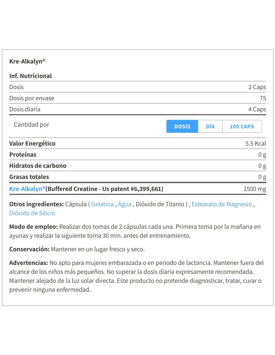Click the 5.5 Kcal energy value
The width and height of the screenshot is (275, 355).
pos(255,144)
